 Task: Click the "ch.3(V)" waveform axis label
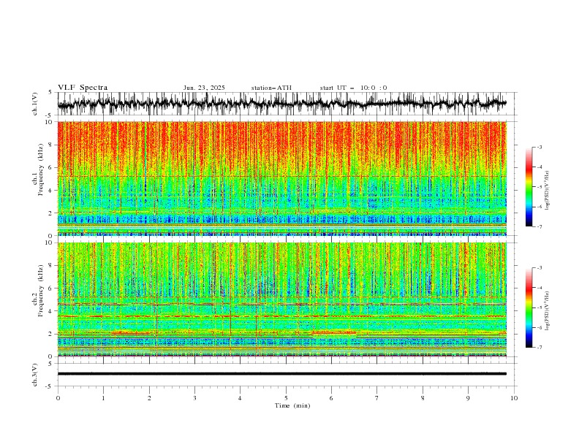pos(35,375)
